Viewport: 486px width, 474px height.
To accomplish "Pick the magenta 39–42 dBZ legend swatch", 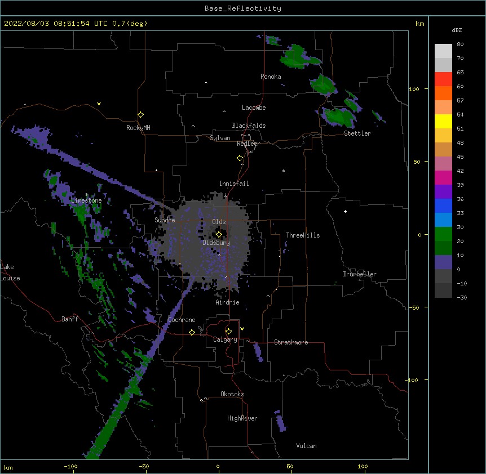I will pyautogui.click(x=443, y=177).
